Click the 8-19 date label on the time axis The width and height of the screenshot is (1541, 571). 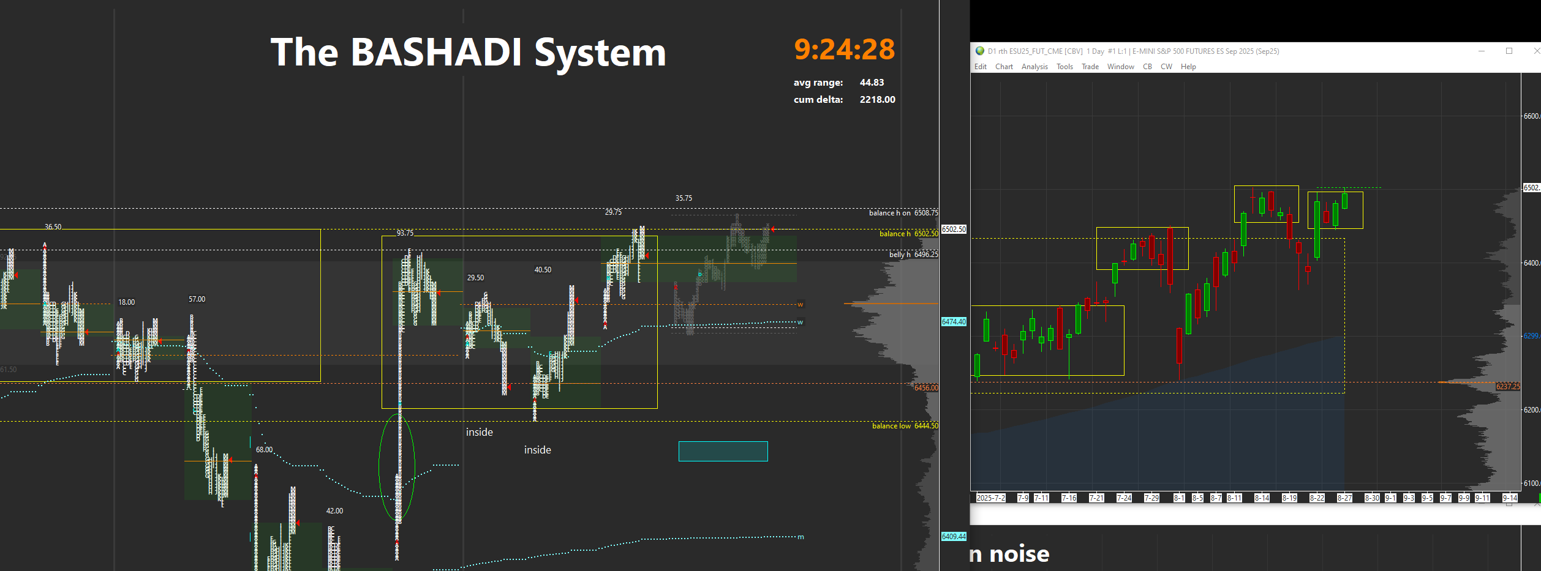(1289, 498)
